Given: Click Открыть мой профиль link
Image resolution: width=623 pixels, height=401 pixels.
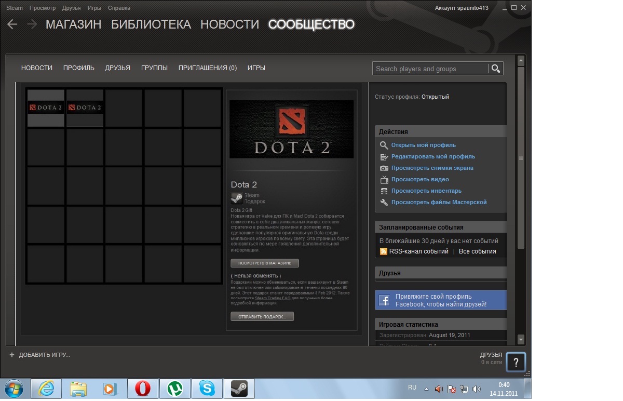Looking at the screenshot, I should 424,145.
